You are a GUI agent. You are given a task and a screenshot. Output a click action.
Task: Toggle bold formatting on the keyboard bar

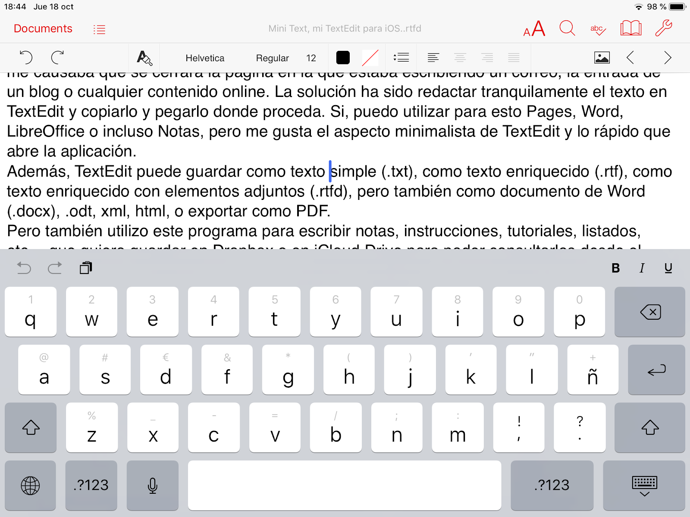coord(615,268)
